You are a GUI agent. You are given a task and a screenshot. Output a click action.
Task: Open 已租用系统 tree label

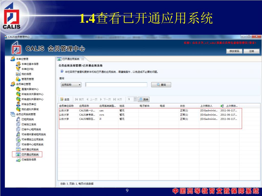pos(28,119)
